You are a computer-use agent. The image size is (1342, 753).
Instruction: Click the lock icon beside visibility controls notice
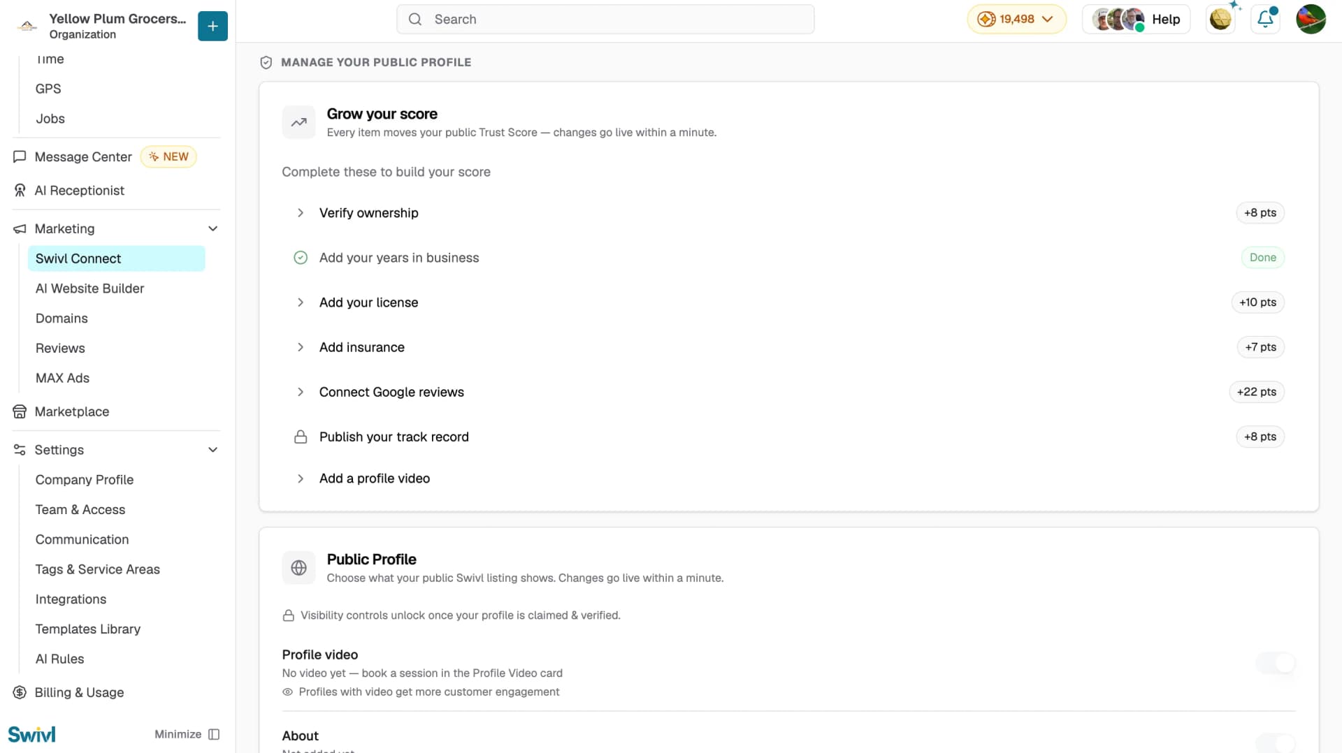tap(288, 615)
